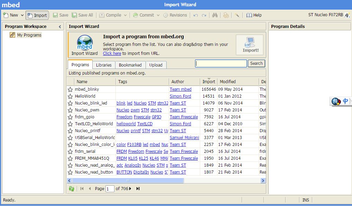Switch to the Programs tab
The image size is (352, 206).
click(x=80, y=65)
